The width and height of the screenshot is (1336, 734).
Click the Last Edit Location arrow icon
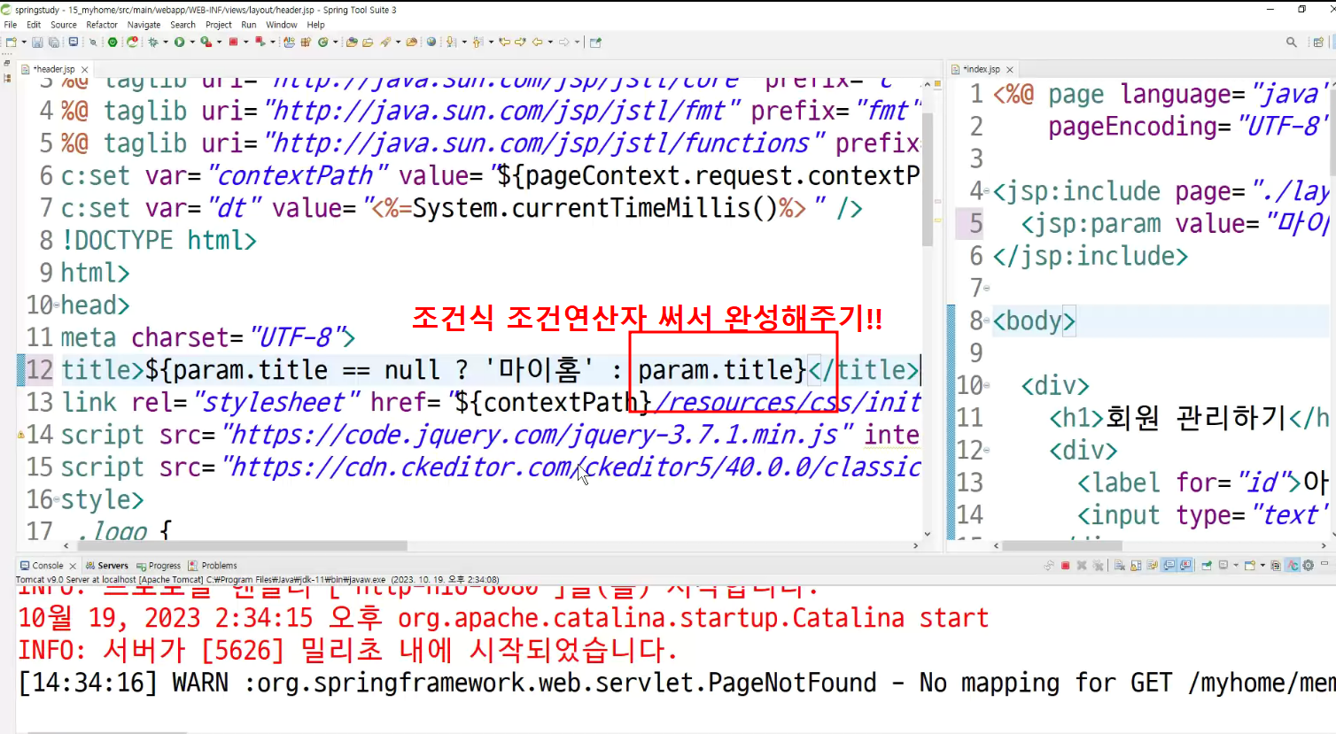click(x=503, y=42)
